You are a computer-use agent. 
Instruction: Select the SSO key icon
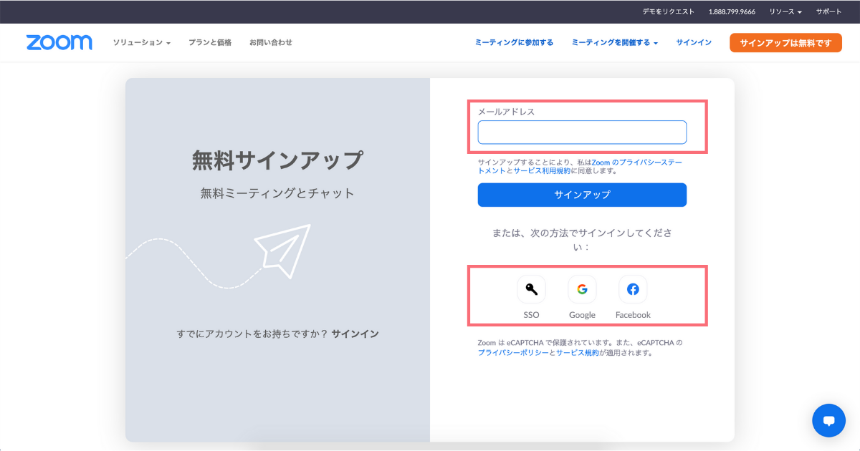pyautogui.click(x=531, y=288)
